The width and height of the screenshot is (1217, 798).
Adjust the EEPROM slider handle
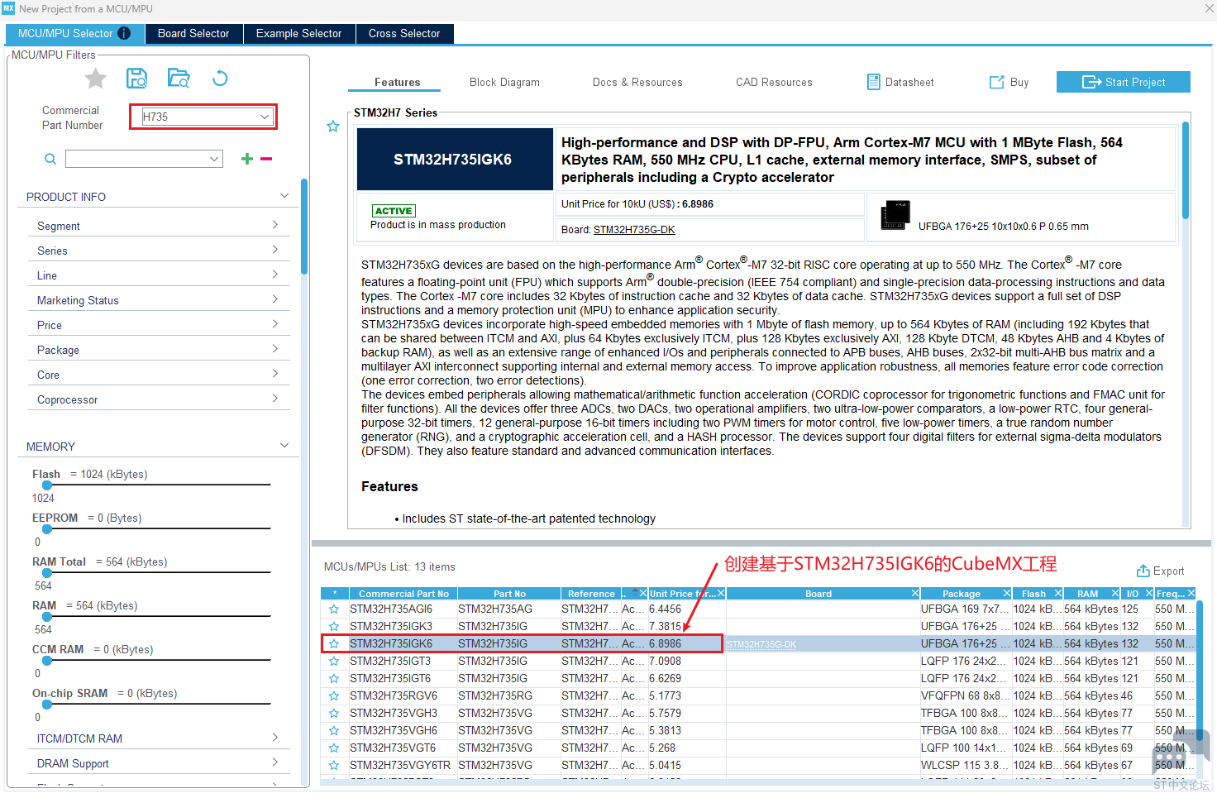[47, 529]
